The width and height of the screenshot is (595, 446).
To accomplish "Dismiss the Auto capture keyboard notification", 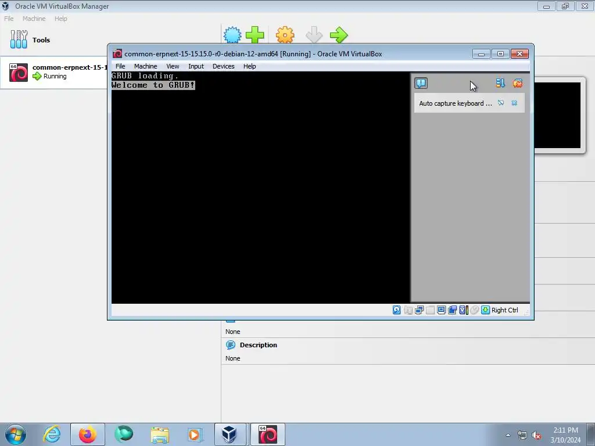I will pos(514,103).
